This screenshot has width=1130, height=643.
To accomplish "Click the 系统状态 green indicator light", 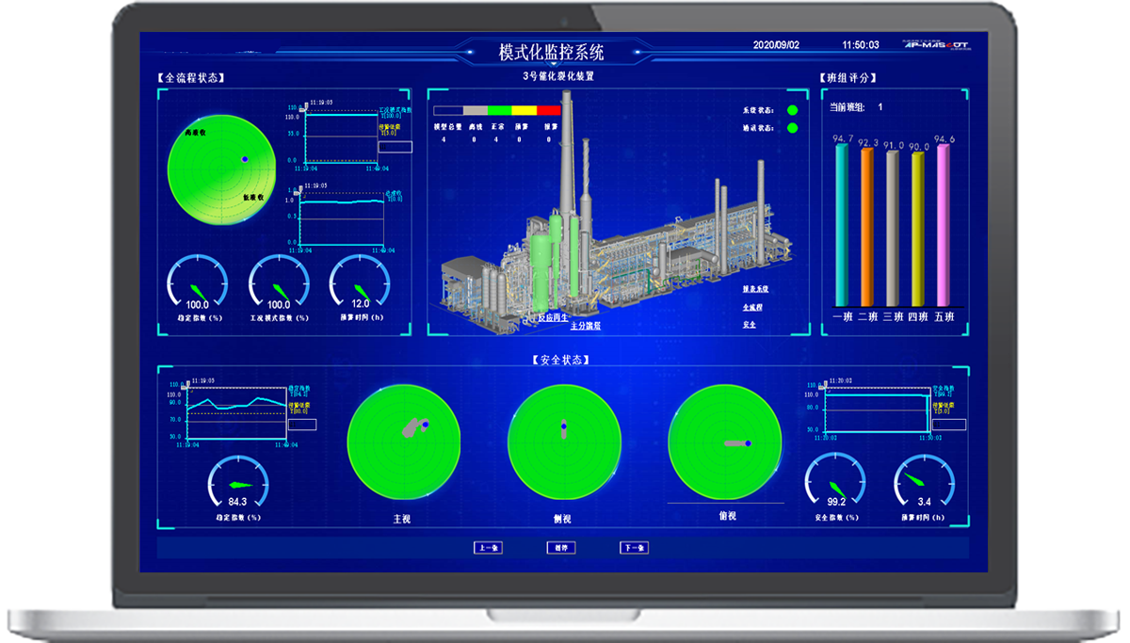I will [792, 110].
